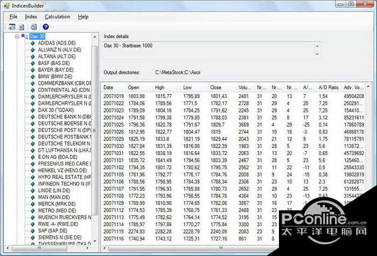Click the tree panel vertical scrollbar thumb

[x=95, y=130]
